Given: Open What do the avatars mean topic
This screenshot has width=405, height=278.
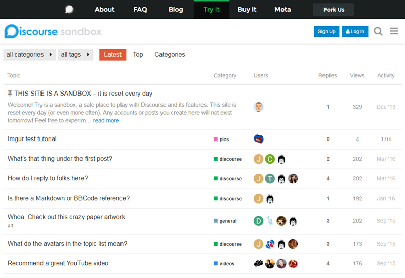Looking at the screenshot, I should [x=67, y=244].
